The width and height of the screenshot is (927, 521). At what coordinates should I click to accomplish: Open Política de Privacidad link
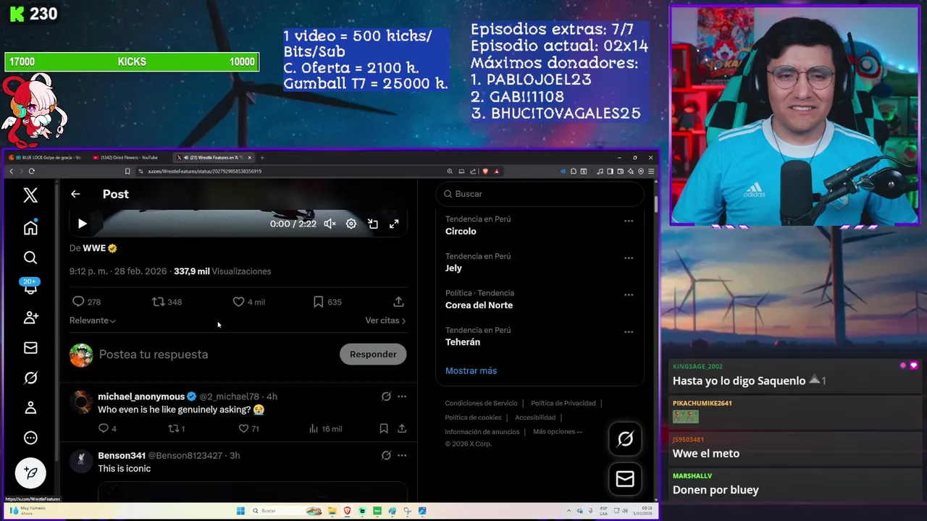[563, 404]
